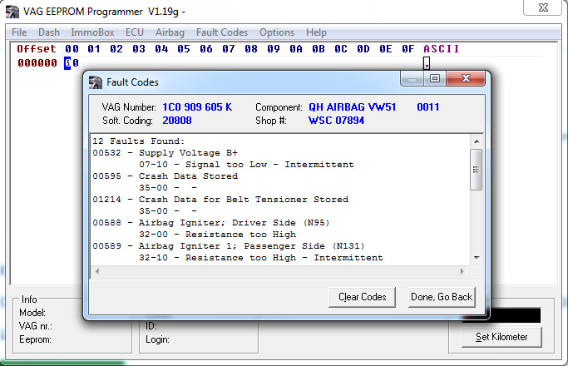Click Done, Go Back button

pyautogui.click(x=441, y=297)
